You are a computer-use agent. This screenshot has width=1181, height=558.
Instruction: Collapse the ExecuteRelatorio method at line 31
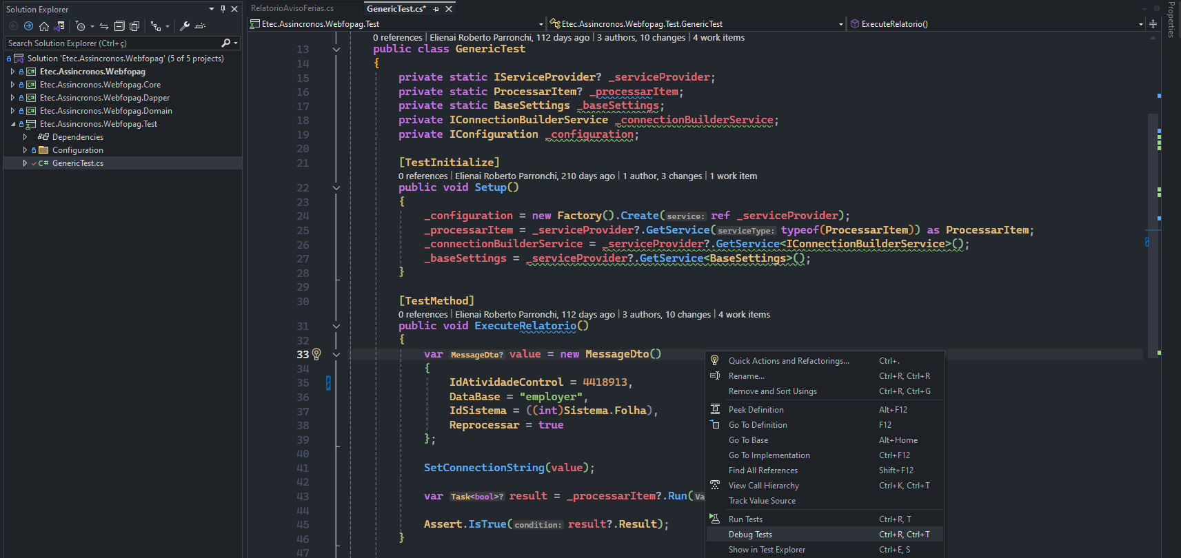(x=336, y=327)
